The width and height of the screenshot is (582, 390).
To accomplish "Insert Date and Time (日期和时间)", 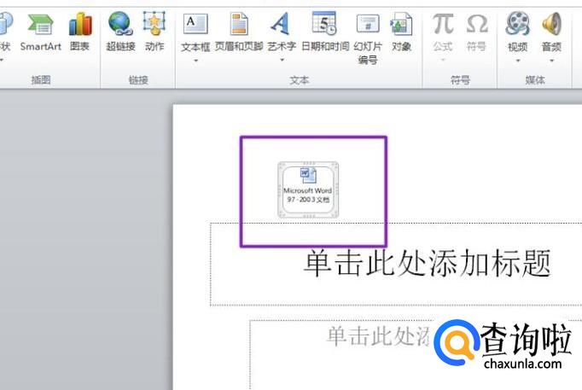I will click(325, 32).
